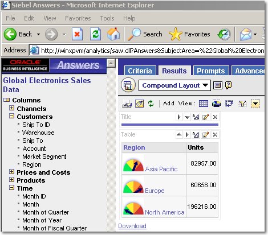Stop page loading with red X icon
This screenshot has width=268, height=235.
[77, 34]
